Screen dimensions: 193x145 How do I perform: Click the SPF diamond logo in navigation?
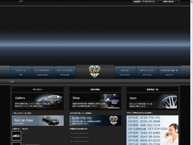click(x=95, y=72)
